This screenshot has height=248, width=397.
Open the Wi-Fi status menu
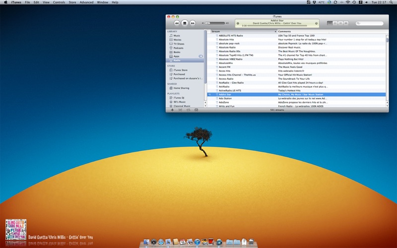[x=348, y=2]
